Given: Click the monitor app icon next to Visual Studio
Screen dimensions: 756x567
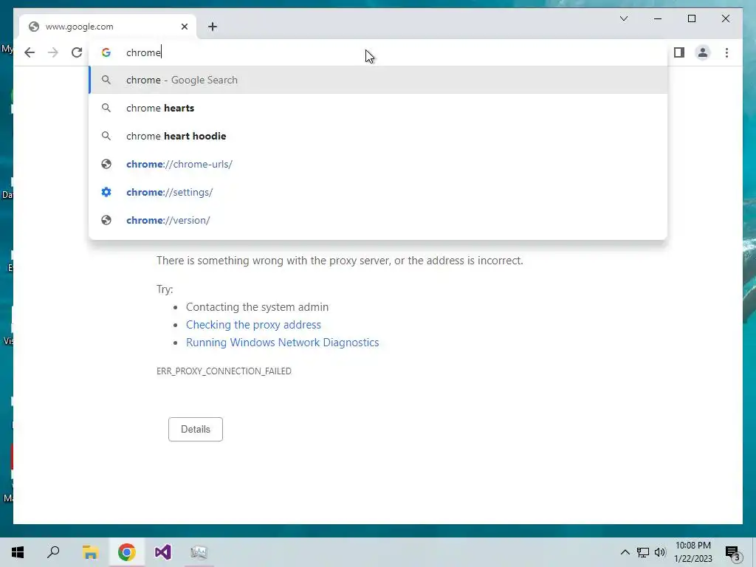Looking at the screenshot, I should pyautogui.click(x=199, y=552).
